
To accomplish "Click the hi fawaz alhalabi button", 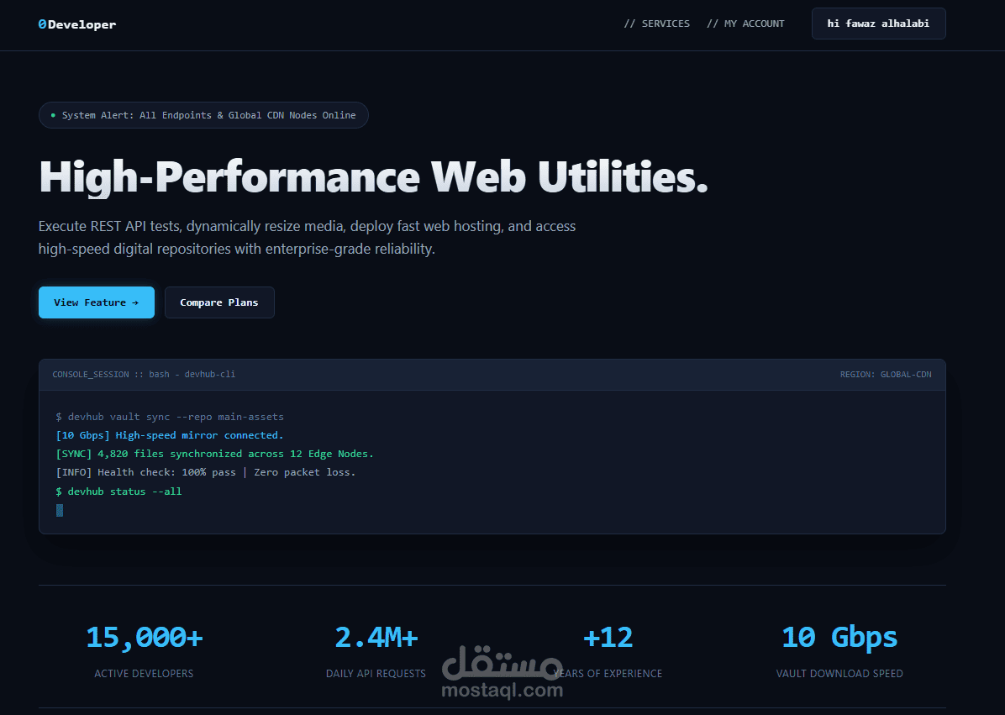I will (878, 24).
